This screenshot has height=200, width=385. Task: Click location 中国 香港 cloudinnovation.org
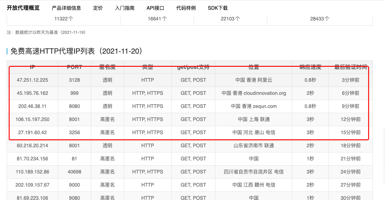254,93
